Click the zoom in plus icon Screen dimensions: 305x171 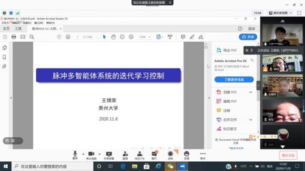pos(131,37)
